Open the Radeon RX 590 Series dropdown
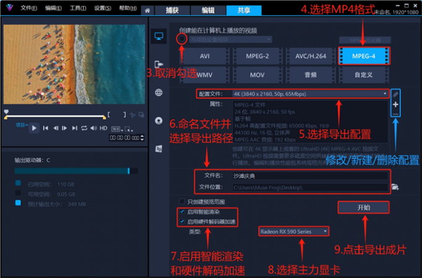 tap(294, 231)
